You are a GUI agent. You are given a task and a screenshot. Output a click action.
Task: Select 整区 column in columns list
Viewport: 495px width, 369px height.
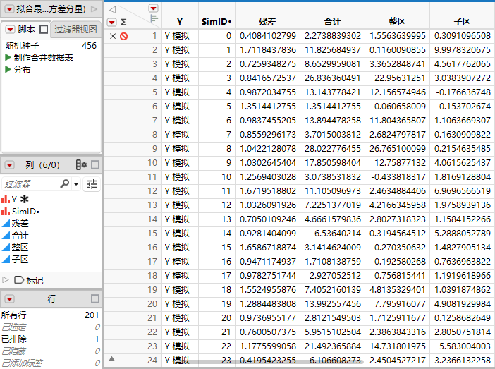point(20,248)
